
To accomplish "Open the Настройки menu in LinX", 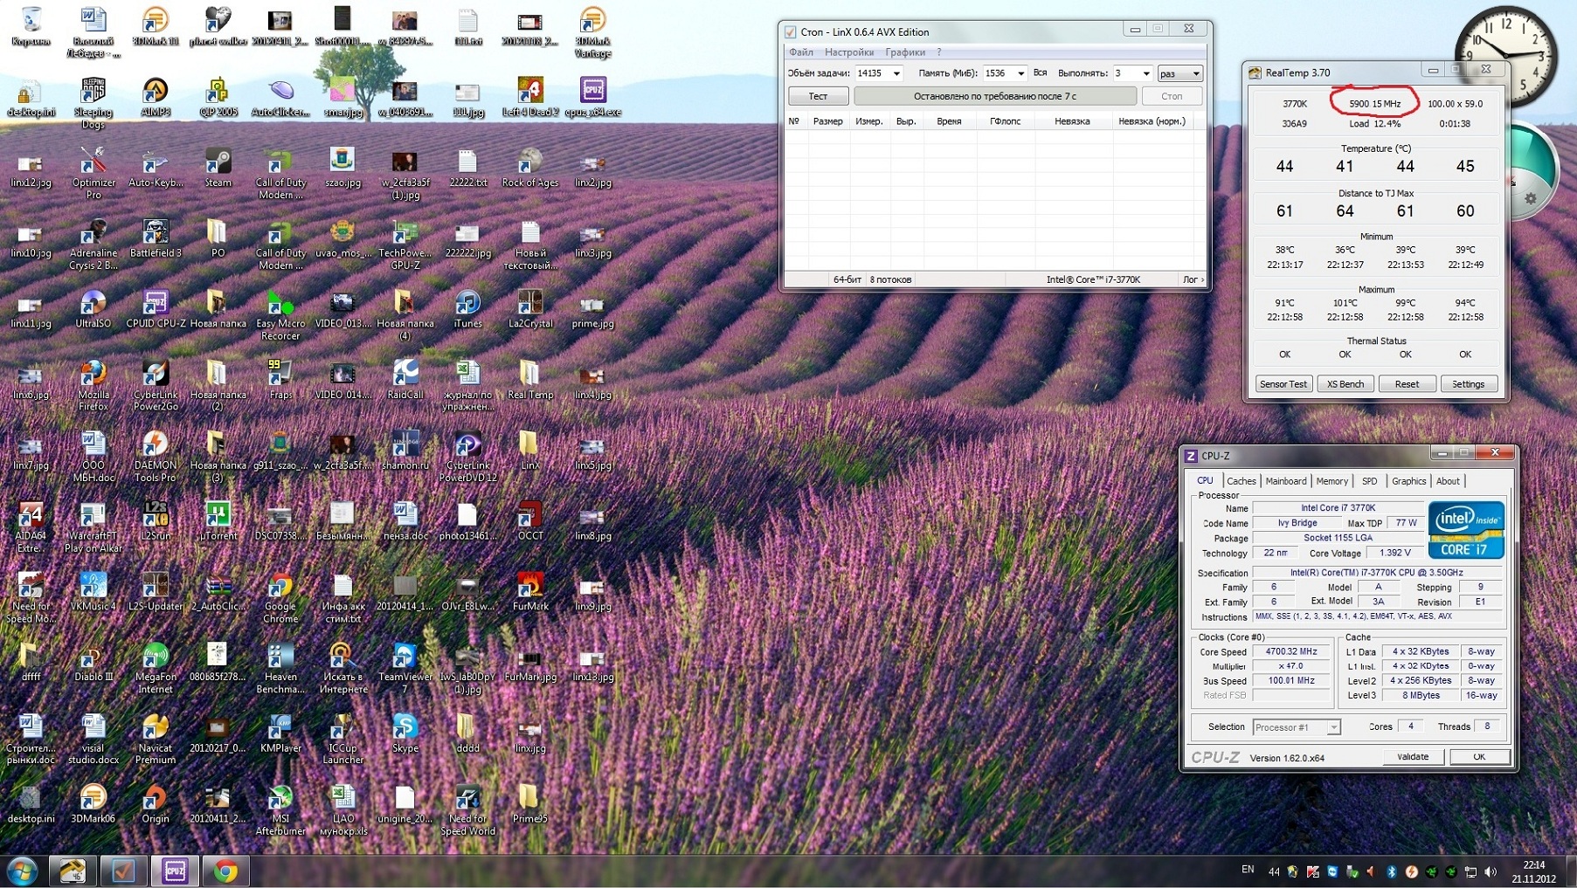I will 848,52.
